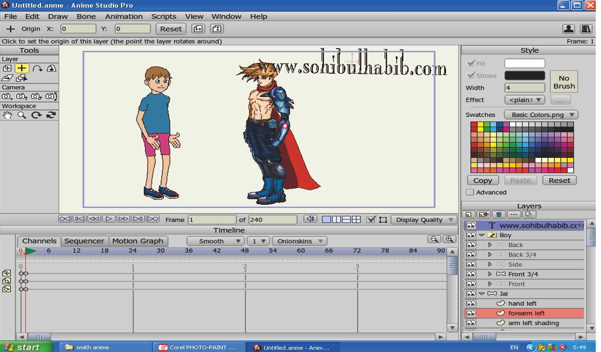Open layer settings ellipsis icon

tap(514, 215)
